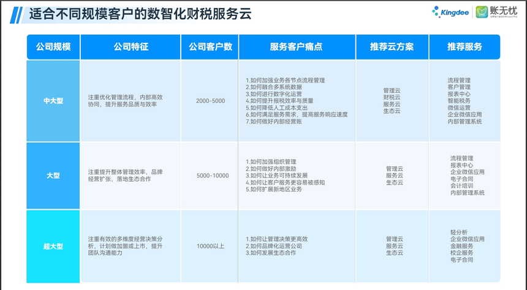
Task: Click the 公司规模 column header
Action: [53, 46]
